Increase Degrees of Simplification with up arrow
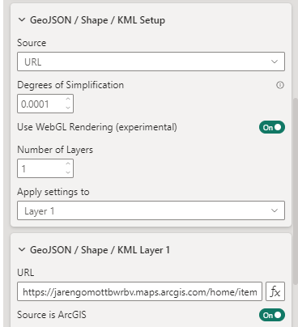This screenshot has height=327, width=298. pyautogui.click(x=68, y=99)
